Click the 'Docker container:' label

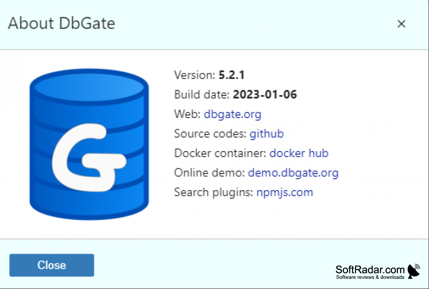(x=221, y=153)
